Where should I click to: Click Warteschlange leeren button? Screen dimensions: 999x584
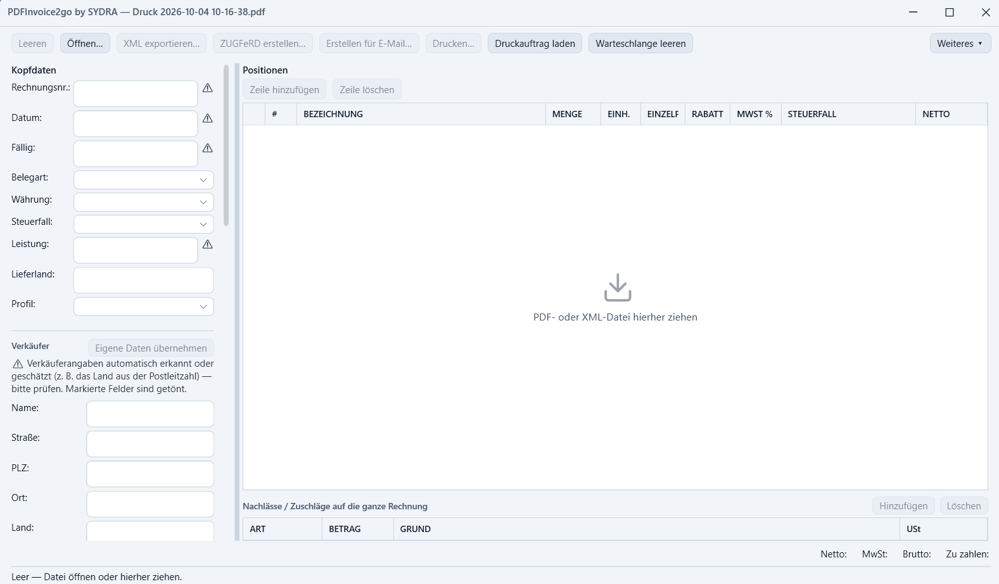pyautogui.click(x=640, y=44)
